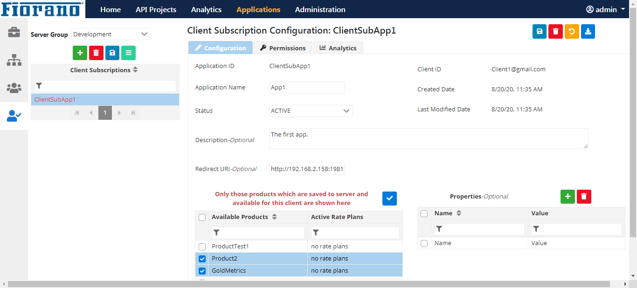Image resolution: width=637 pixels, height=288 pixels.
Task: Expand the Status ACTIVE dropdown
Action: point(311,111)
